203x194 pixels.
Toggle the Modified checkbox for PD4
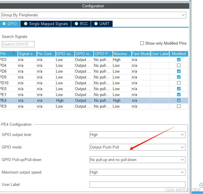click(179, 65)
